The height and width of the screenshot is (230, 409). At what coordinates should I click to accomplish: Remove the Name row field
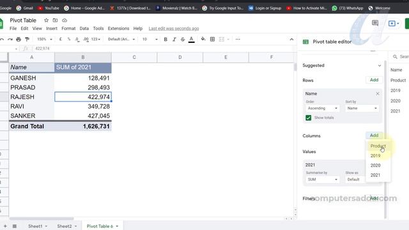378,93
